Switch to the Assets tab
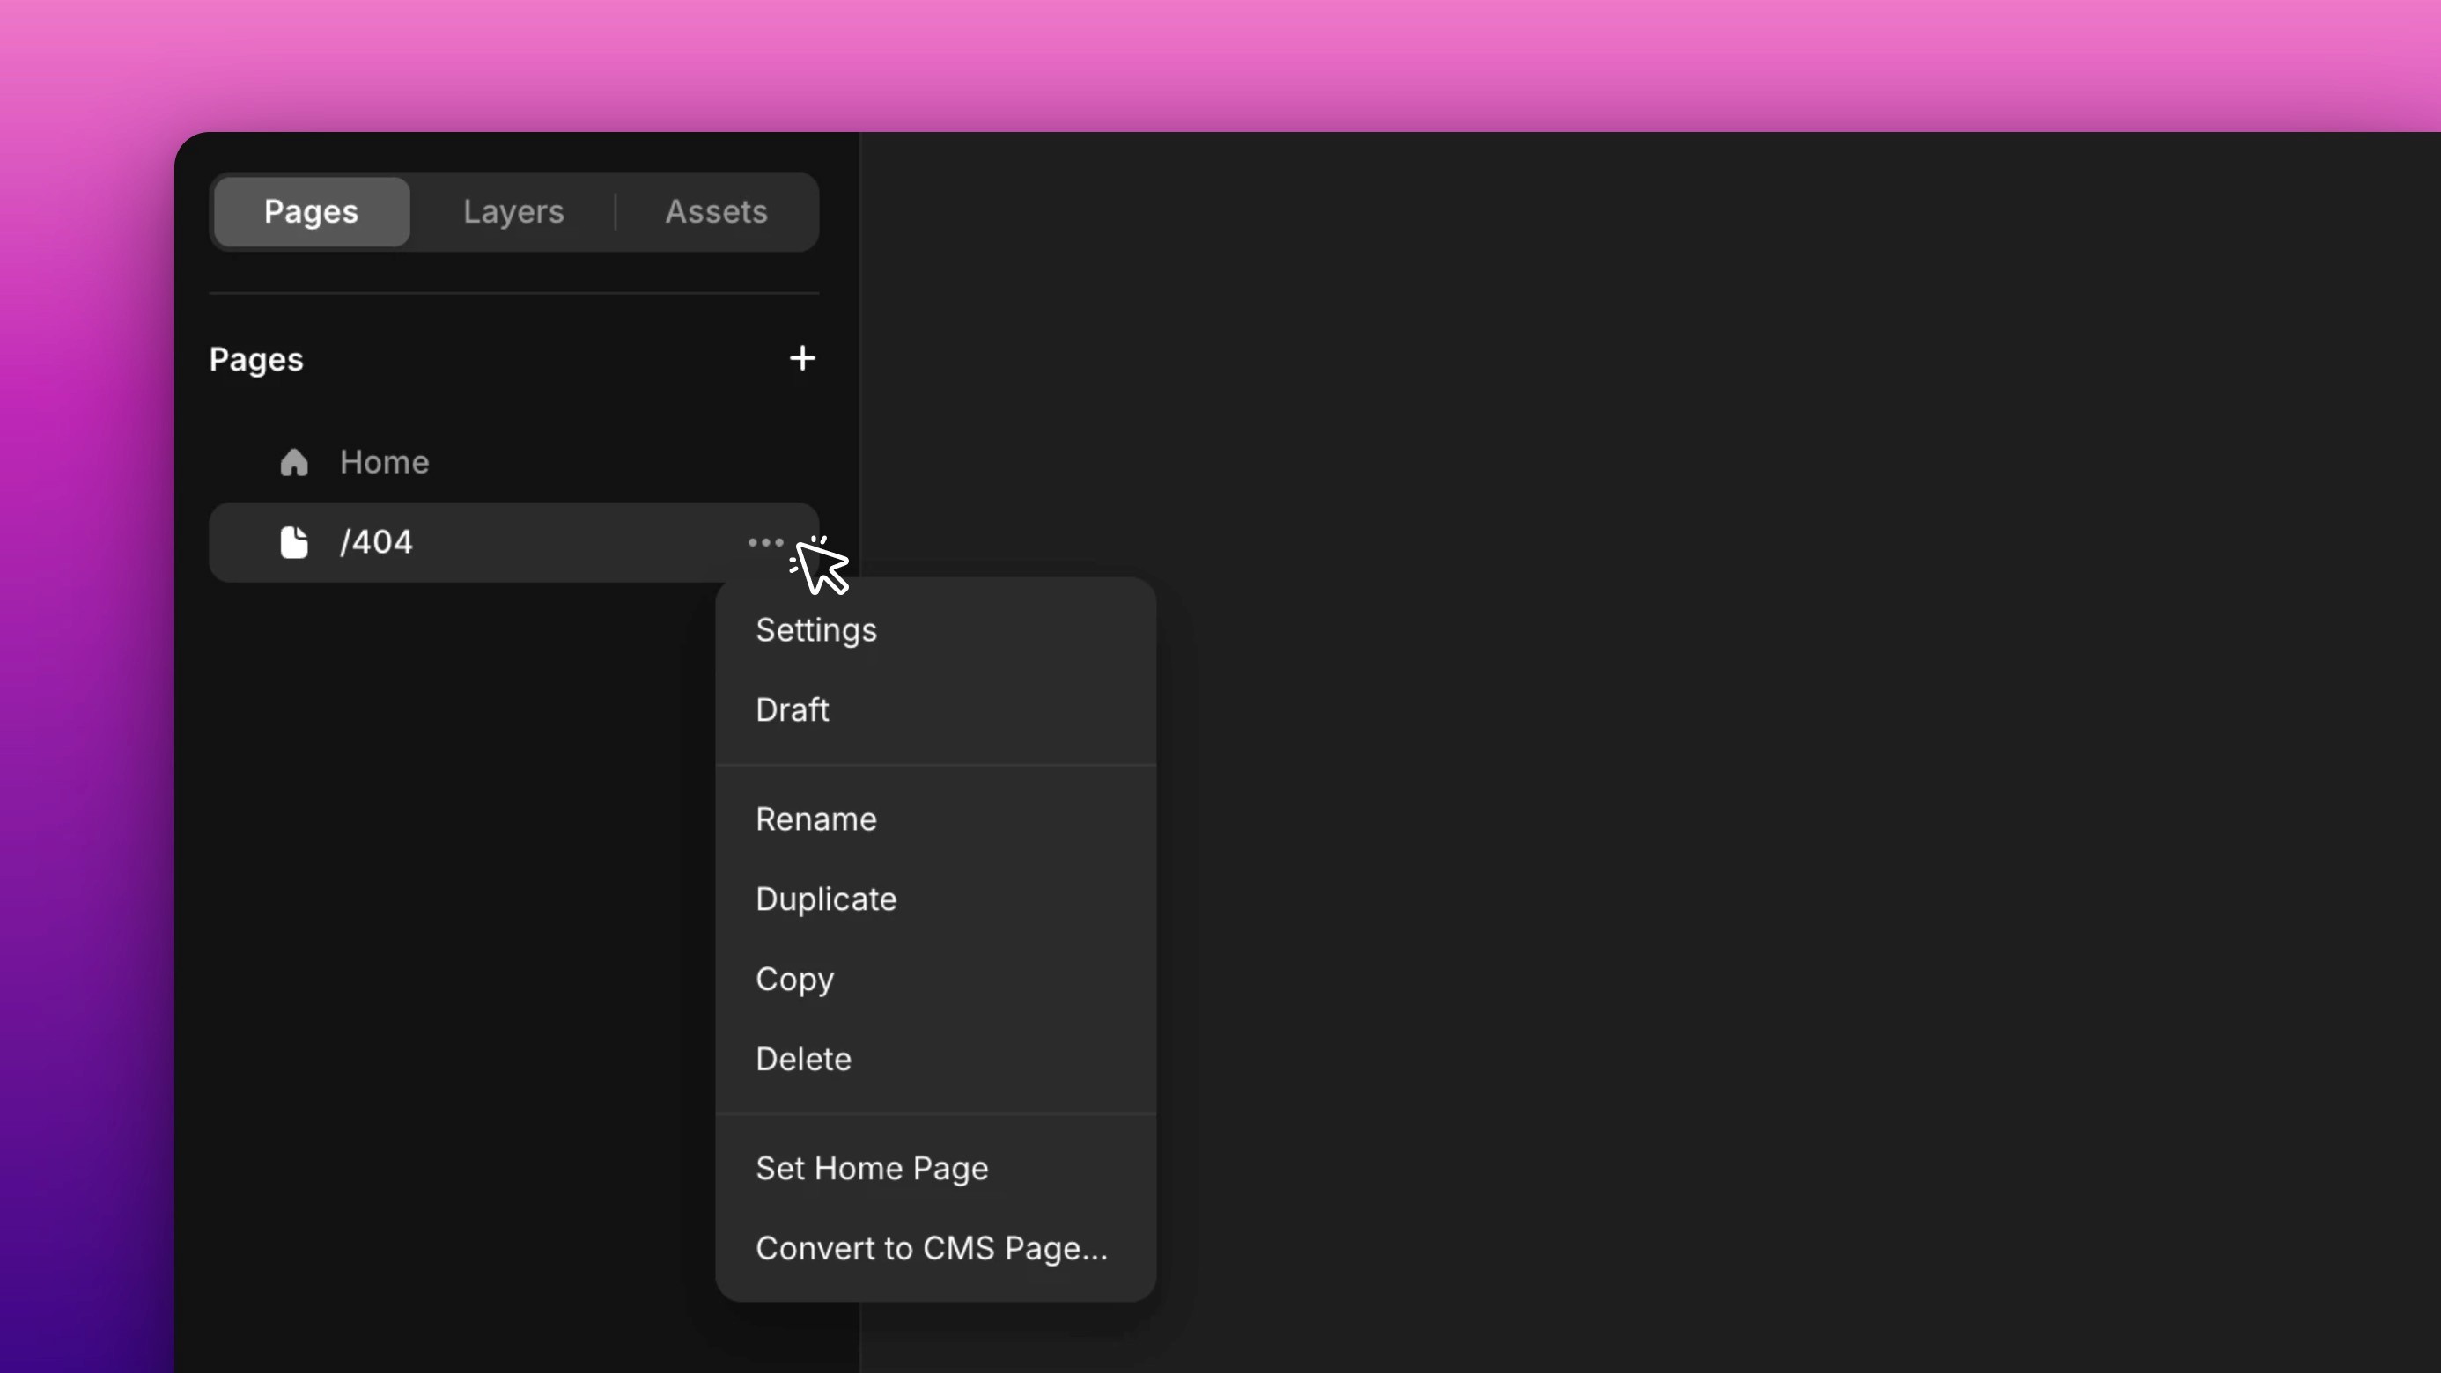 pyautogui.click(x=715, y=211)
